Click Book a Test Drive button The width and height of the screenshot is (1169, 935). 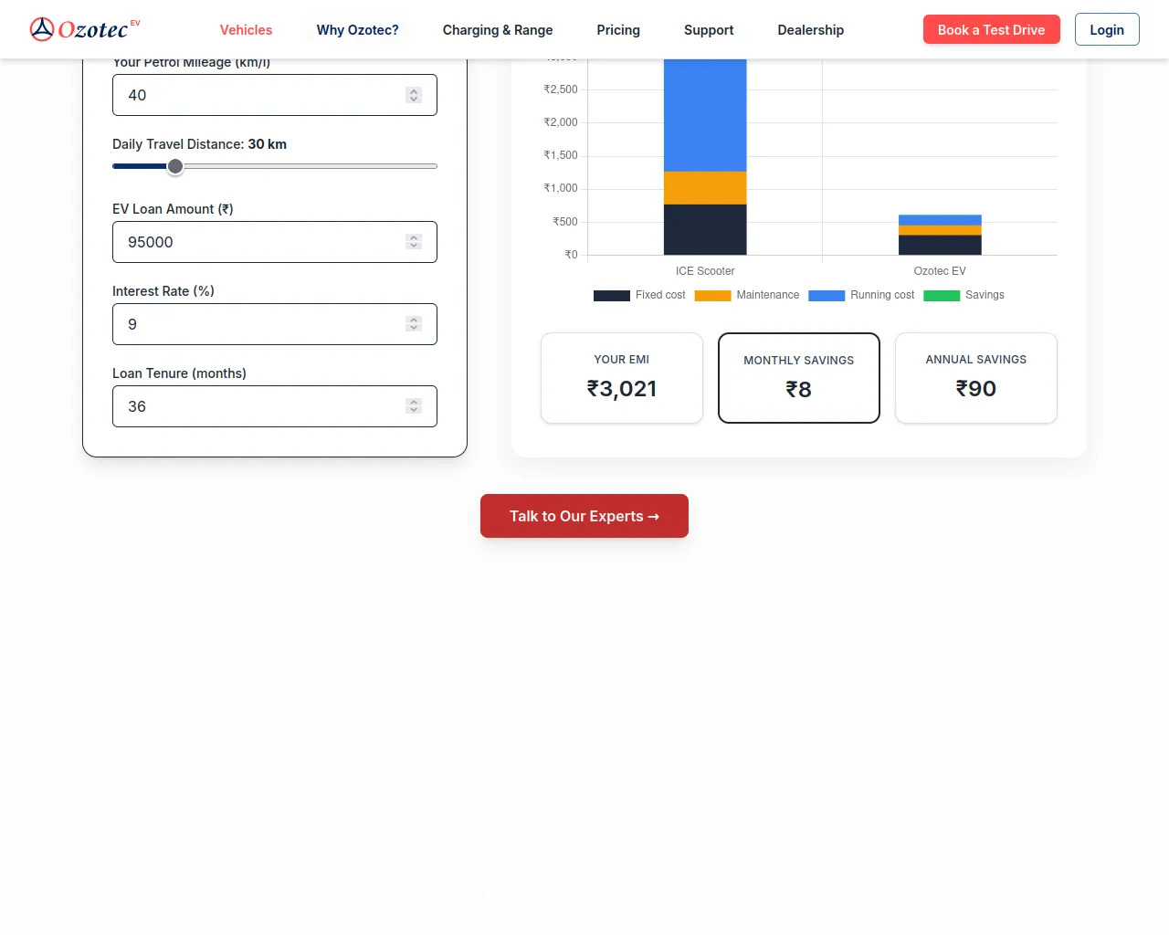[x=992, y=29]
